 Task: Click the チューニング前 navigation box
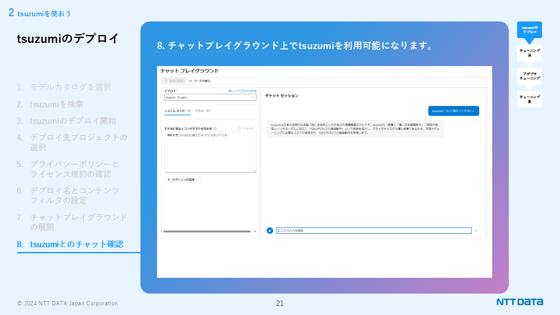pos(529,53)
